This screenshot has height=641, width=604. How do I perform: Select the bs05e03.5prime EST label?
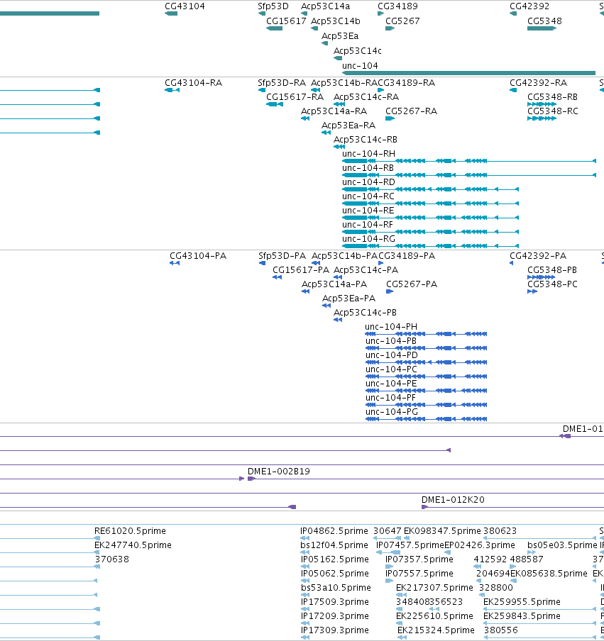[562, 545]
